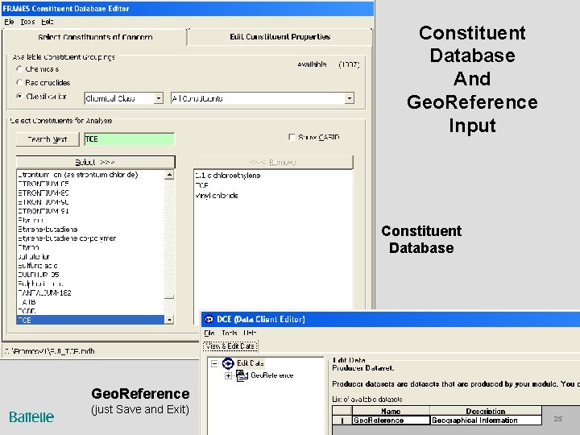Open Tools menu in DCE window
580x435 pixels.
[x=230, y=333]
